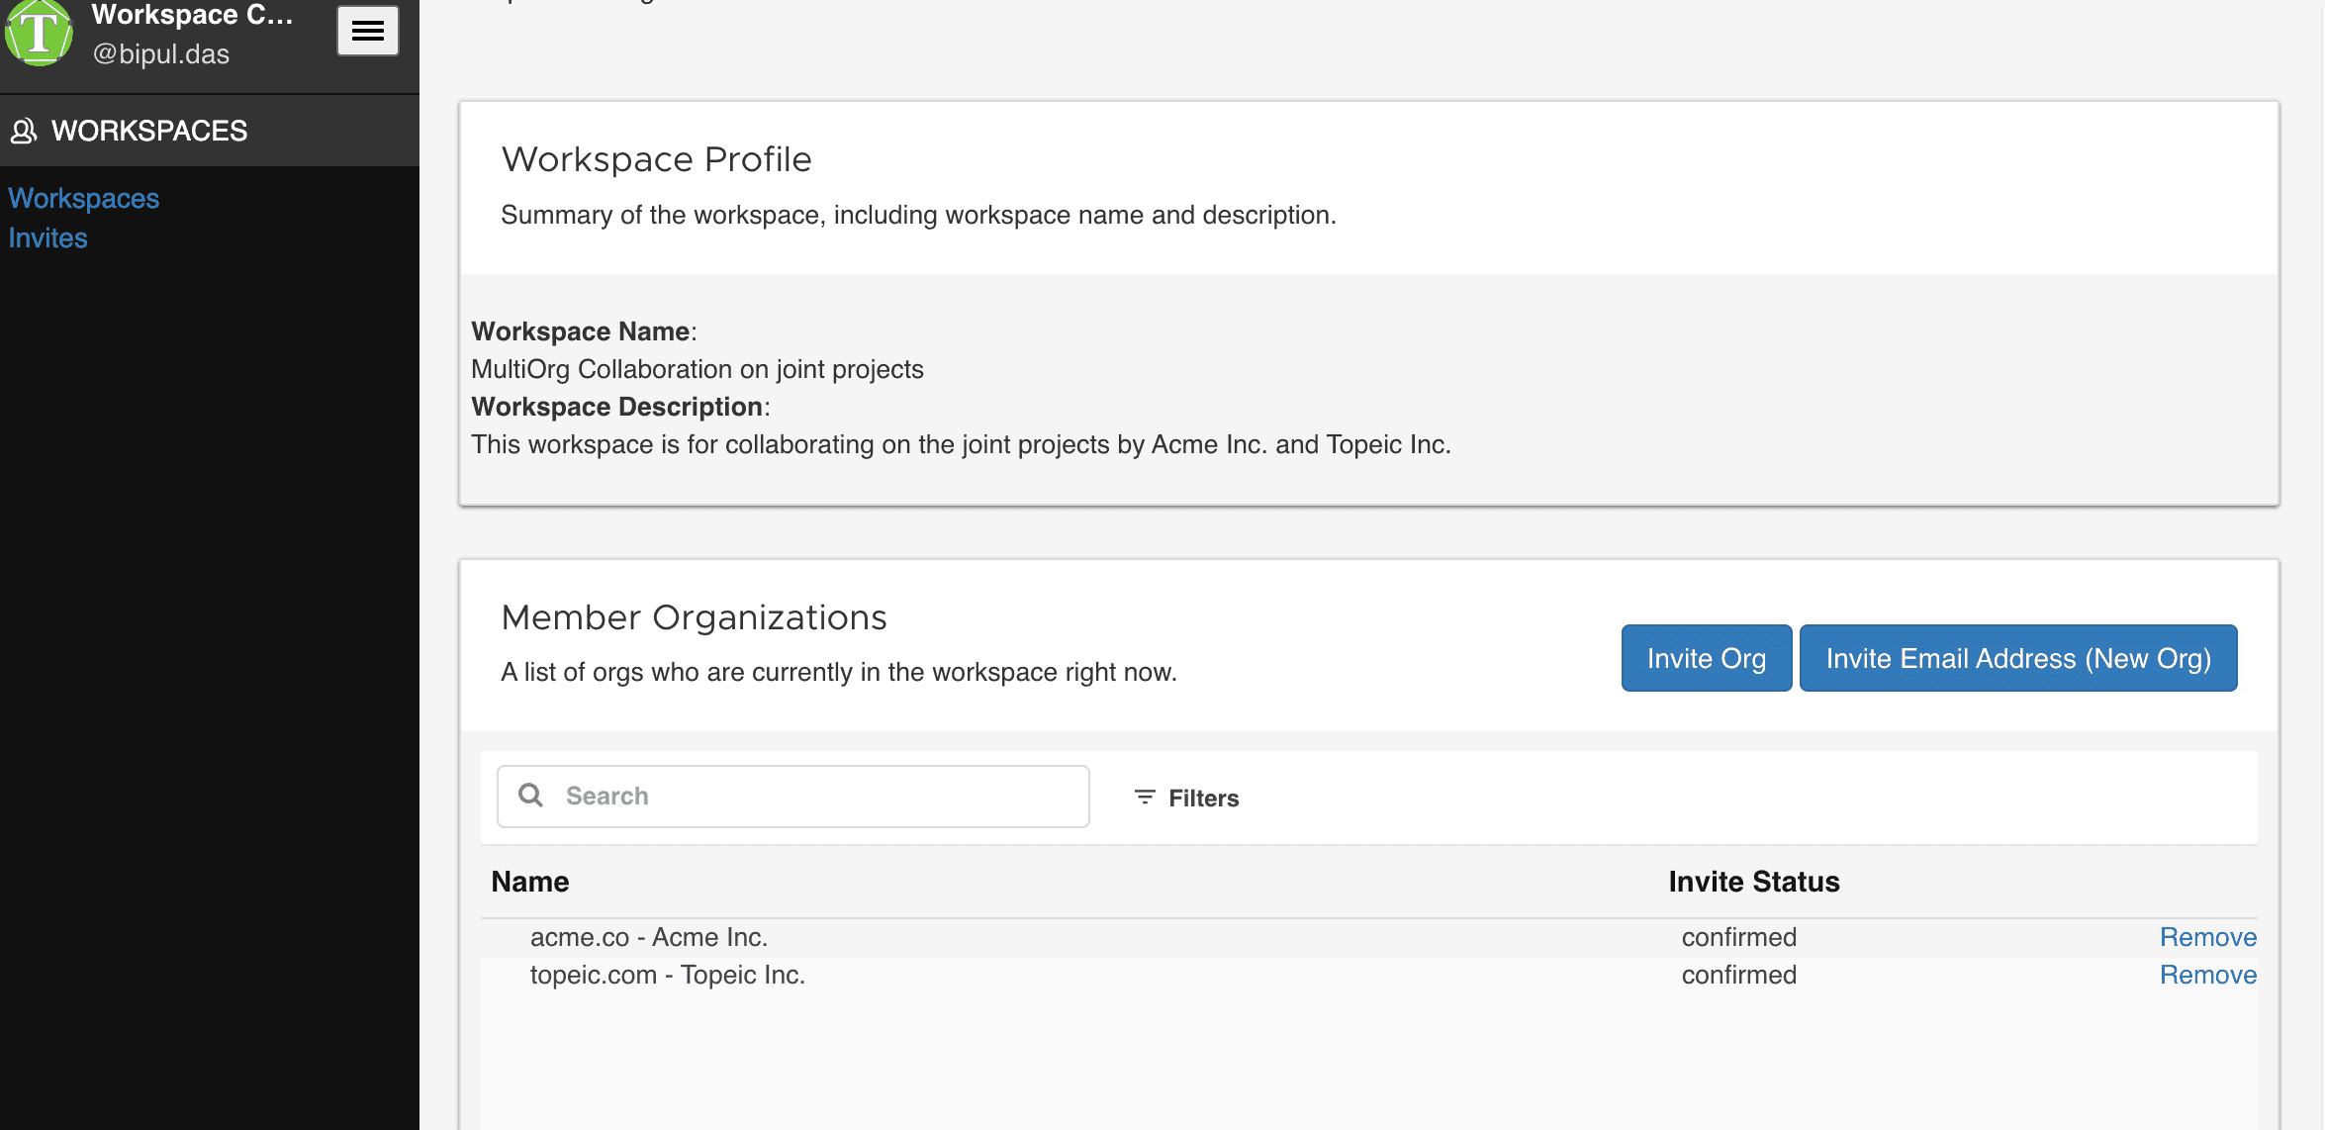2325x1130 pixels.
Task: Click the WORKSPACES sidebar header
Action: coord(210,131)
